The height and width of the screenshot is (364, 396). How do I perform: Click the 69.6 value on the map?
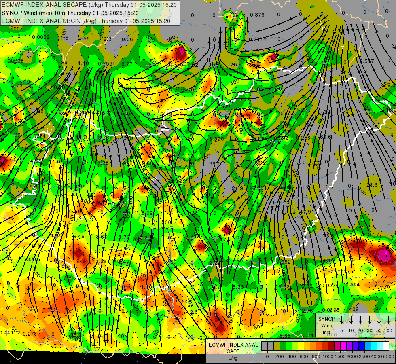(325, 137)
